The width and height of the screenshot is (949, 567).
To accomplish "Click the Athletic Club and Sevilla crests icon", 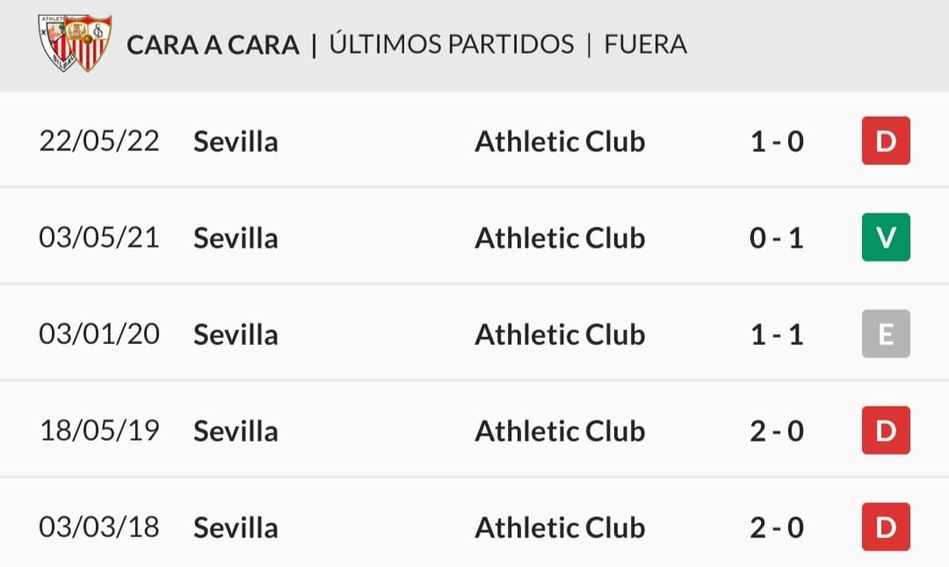I will pyautogui.click(x=75, y=43).
